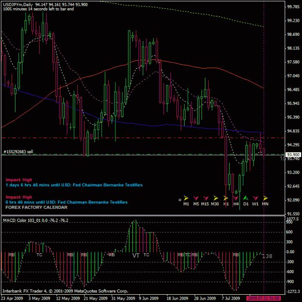Image resolution: width=302 pixels, height=302 pixels.
Task: Click the 1077.5 value on MACD scale
Action: tap(292, 219)
